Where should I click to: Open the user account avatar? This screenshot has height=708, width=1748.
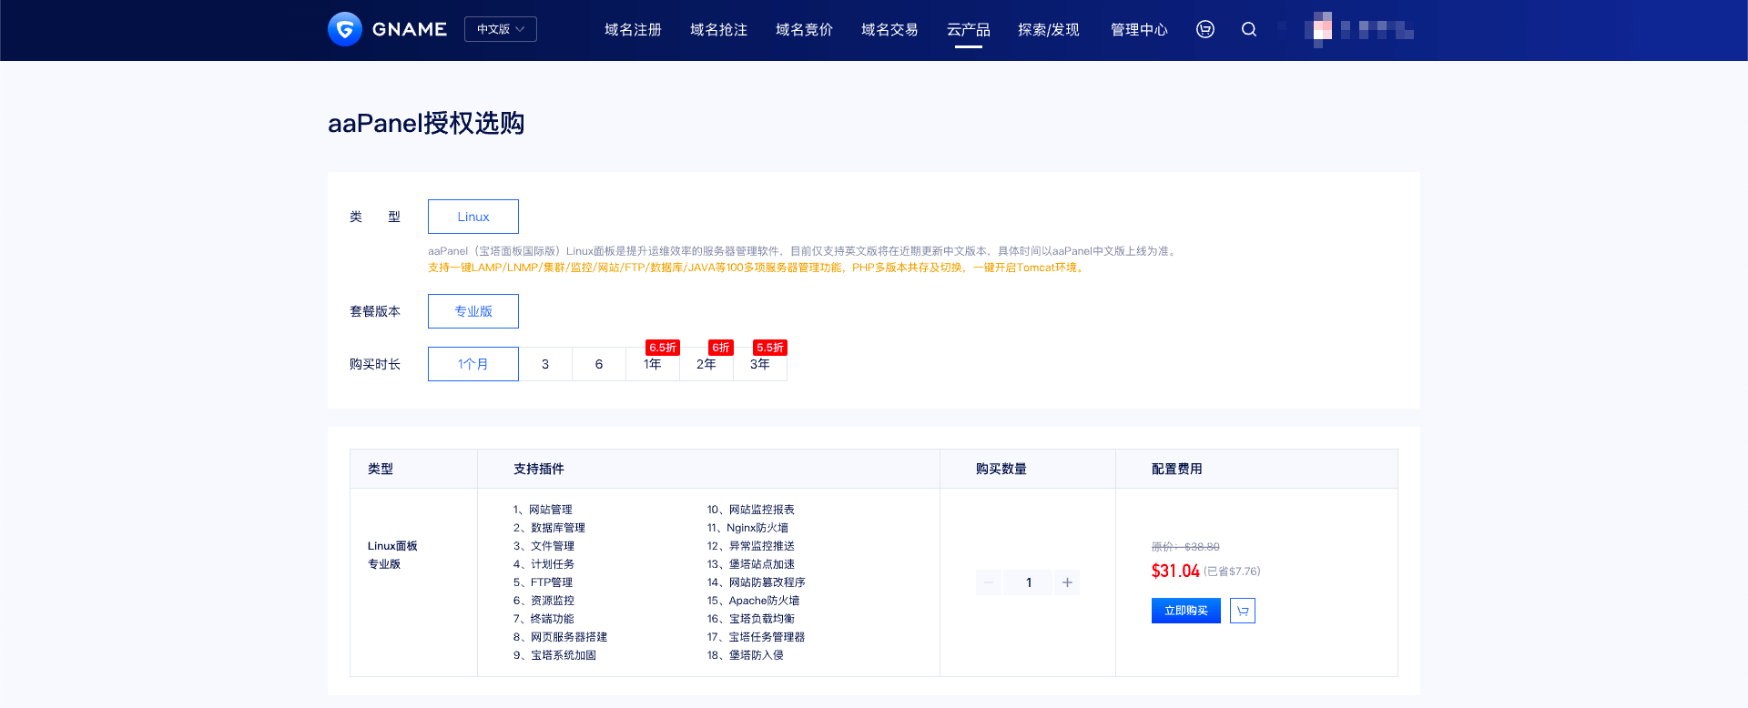pyautogui.click(x=1322, y=29)
